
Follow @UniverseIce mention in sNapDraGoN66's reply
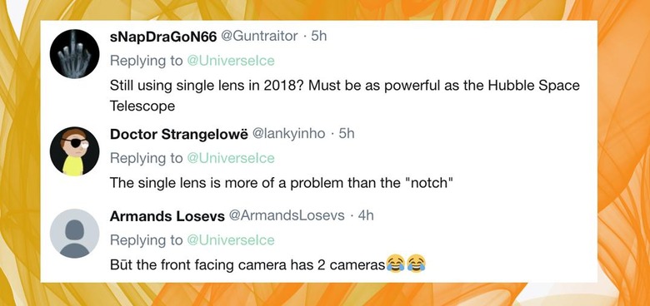point(231,61)
